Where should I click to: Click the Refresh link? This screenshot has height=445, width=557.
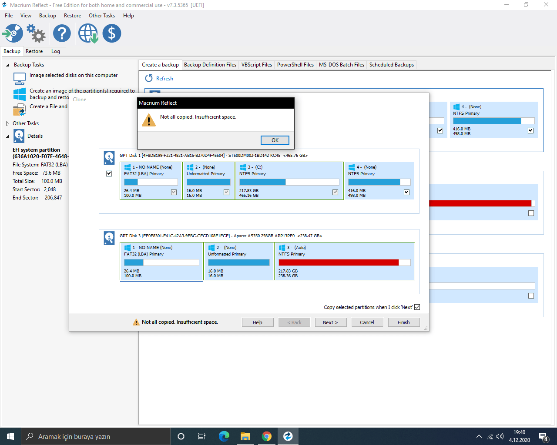[164, 79]
